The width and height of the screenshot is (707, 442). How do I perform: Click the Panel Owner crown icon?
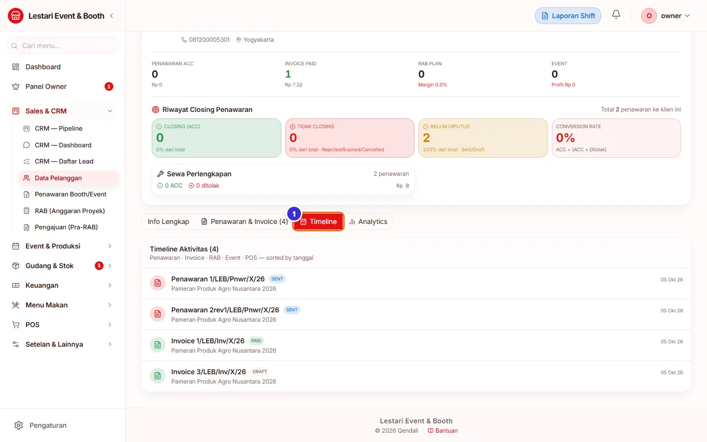pos(16,86)
